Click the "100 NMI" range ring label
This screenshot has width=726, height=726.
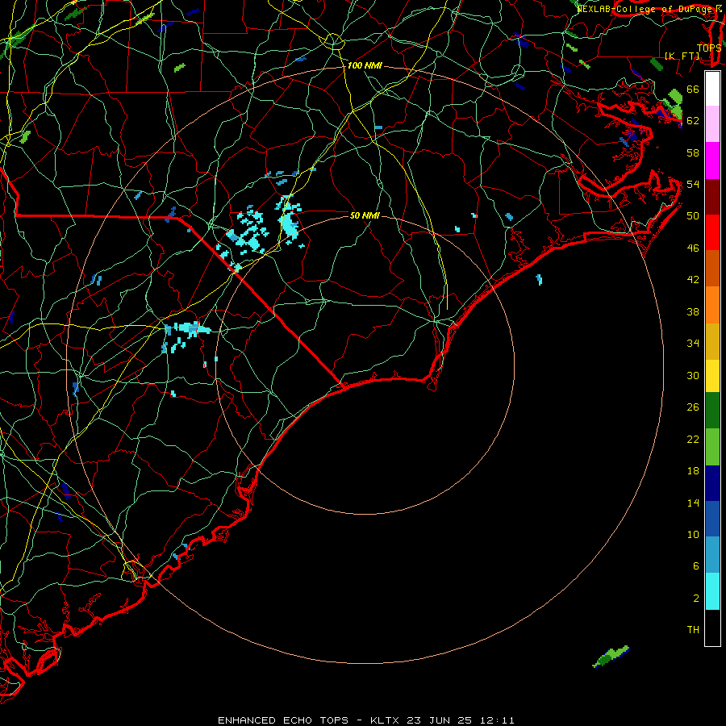coord(365,66)
